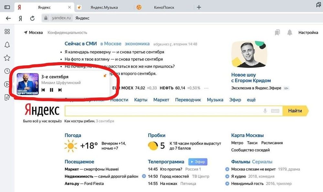Click the Найти search button
323x192 pixels.
click(296, 111)
